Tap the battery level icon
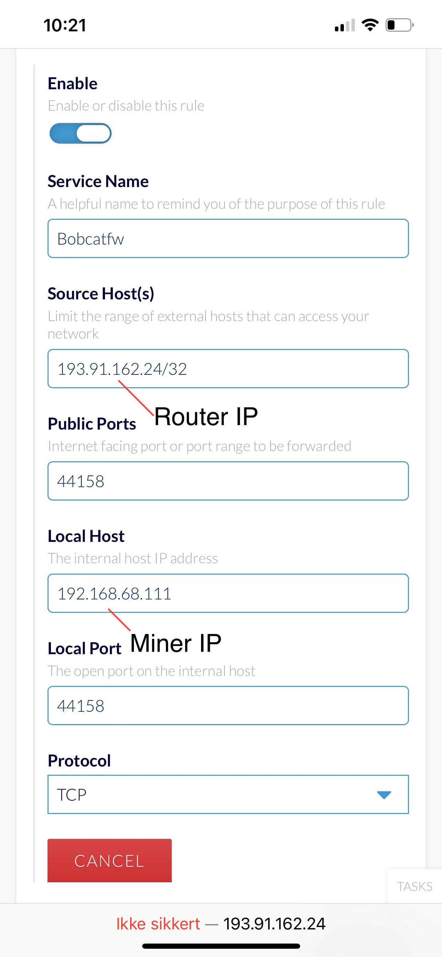This screenshot has height=957, width=442. (x=399, y=25)
